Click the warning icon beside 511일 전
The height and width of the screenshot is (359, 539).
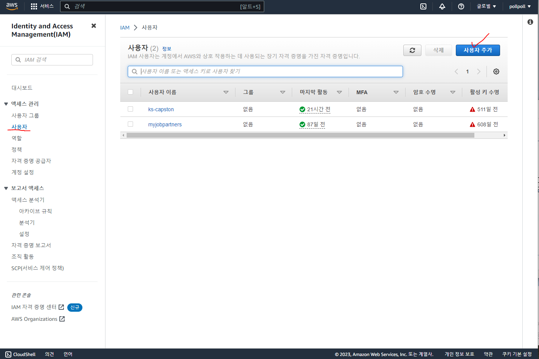[x=472, y=109]
